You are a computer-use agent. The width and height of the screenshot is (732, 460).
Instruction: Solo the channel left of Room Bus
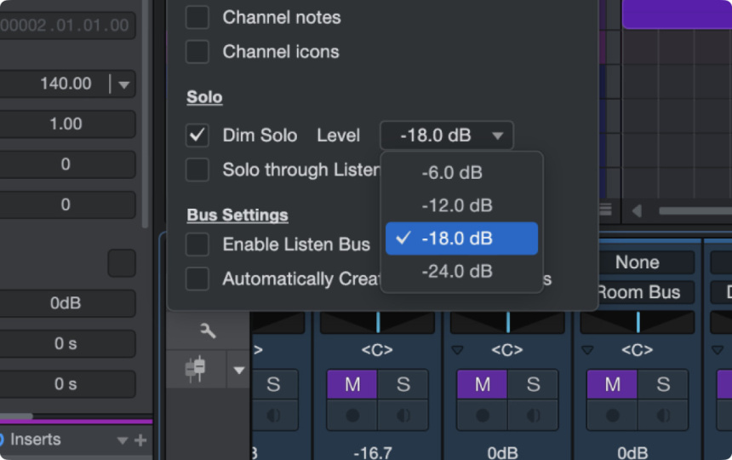pos(533,384)
